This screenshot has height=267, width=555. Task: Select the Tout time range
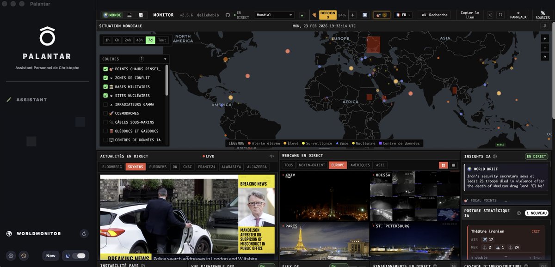162,40
